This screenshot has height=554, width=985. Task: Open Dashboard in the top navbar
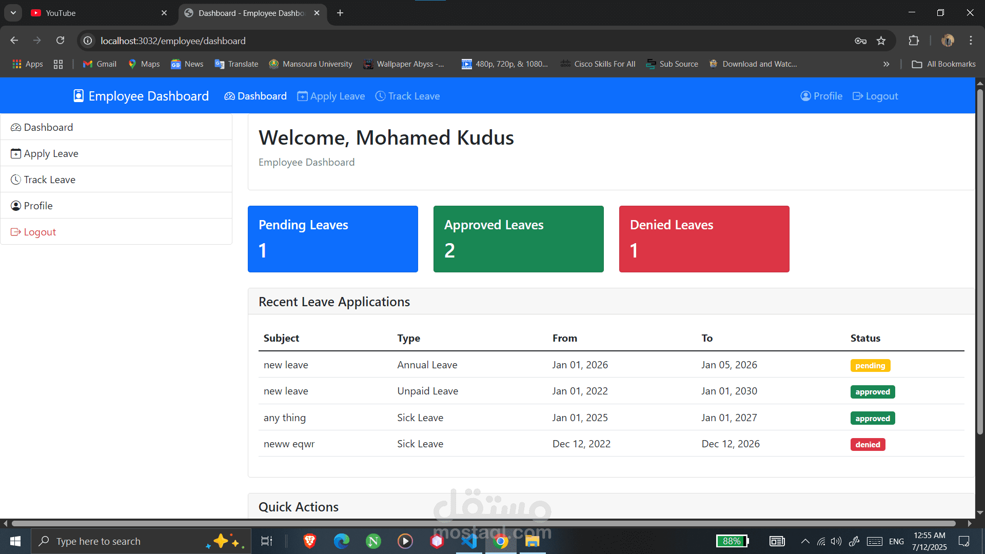coord(255,96)
